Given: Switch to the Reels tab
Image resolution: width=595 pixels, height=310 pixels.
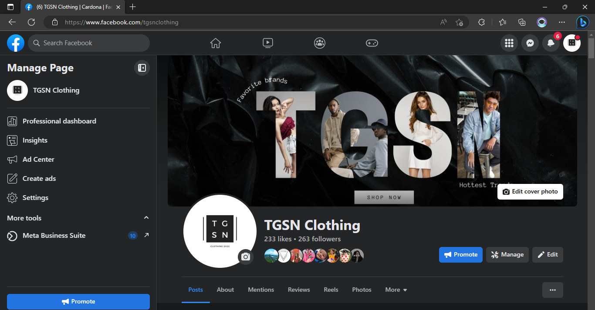Looking at the screenshot, I should point(331,290).
